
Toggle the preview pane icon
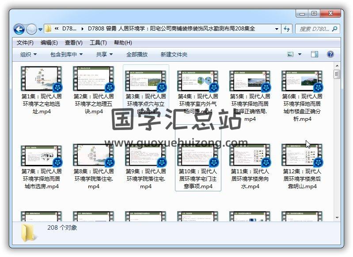click(315, 54)
